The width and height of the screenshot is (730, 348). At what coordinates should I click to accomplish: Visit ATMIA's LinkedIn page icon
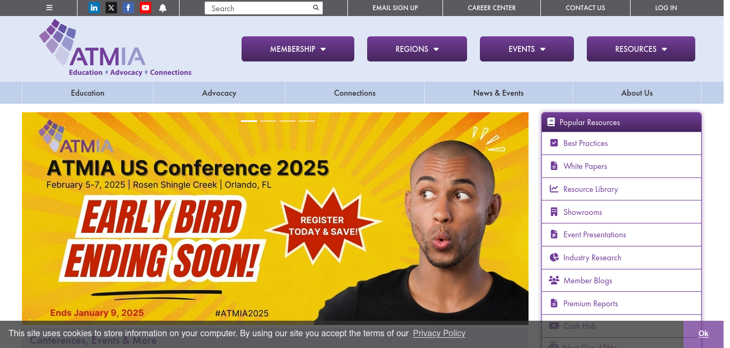click(94, 7)
